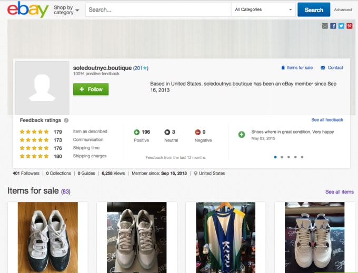Open the Jordan 4 sneakers listing thumbnail
This screenshot has height=273, width=358.
click(315, 237)
